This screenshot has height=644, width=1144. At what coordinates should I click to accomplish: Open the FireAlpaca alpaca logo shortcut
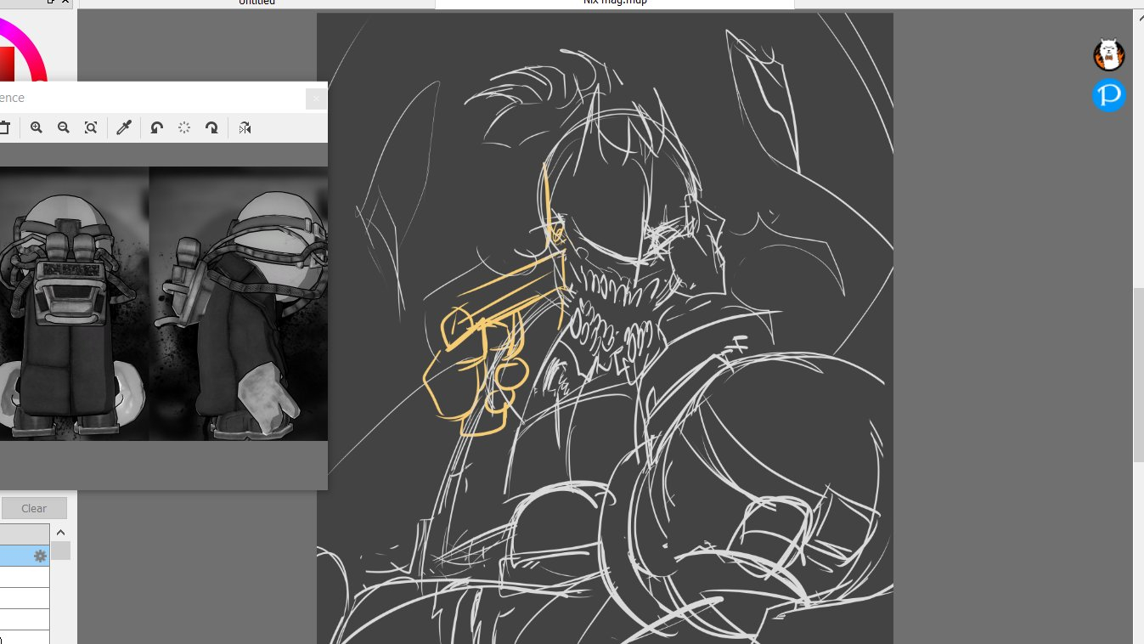click(1108, 55)
